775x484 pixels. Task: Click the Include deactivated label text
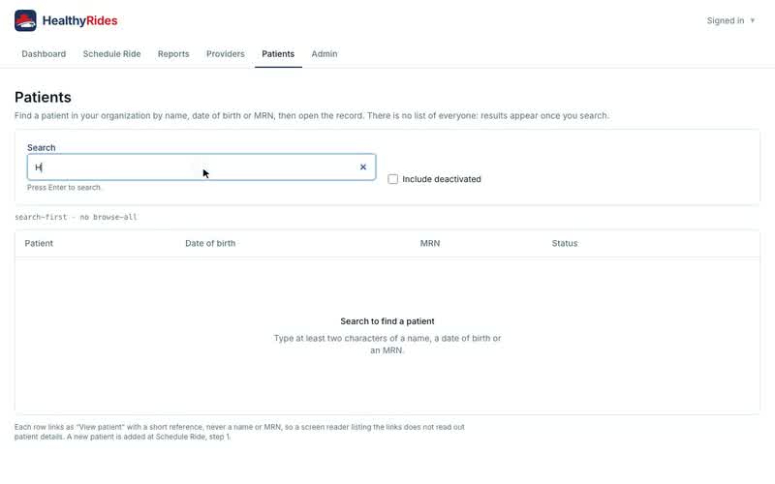(442, 179)
